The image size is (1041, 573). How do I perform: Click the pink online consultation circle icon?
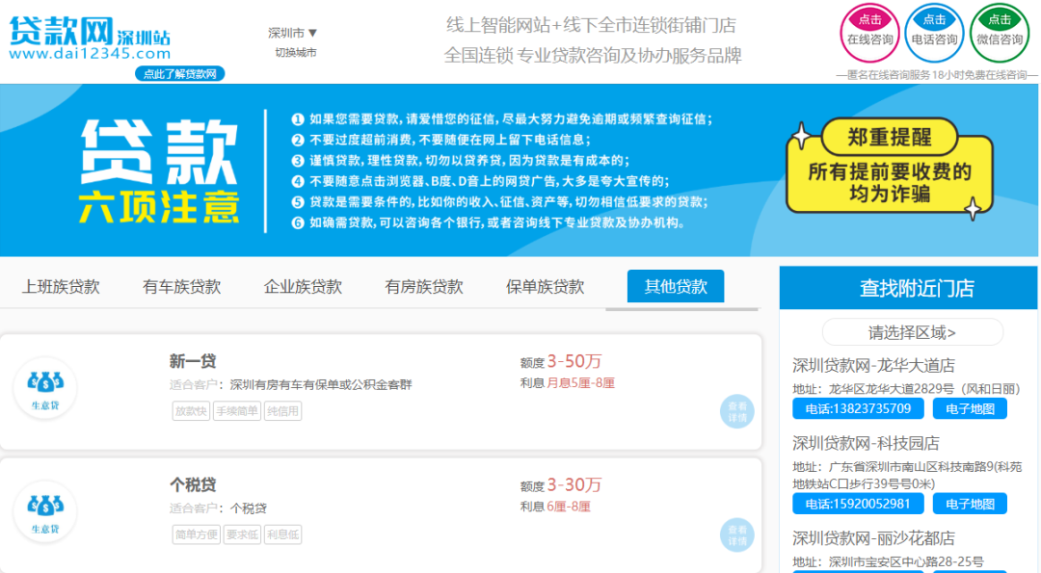(869, 32)
